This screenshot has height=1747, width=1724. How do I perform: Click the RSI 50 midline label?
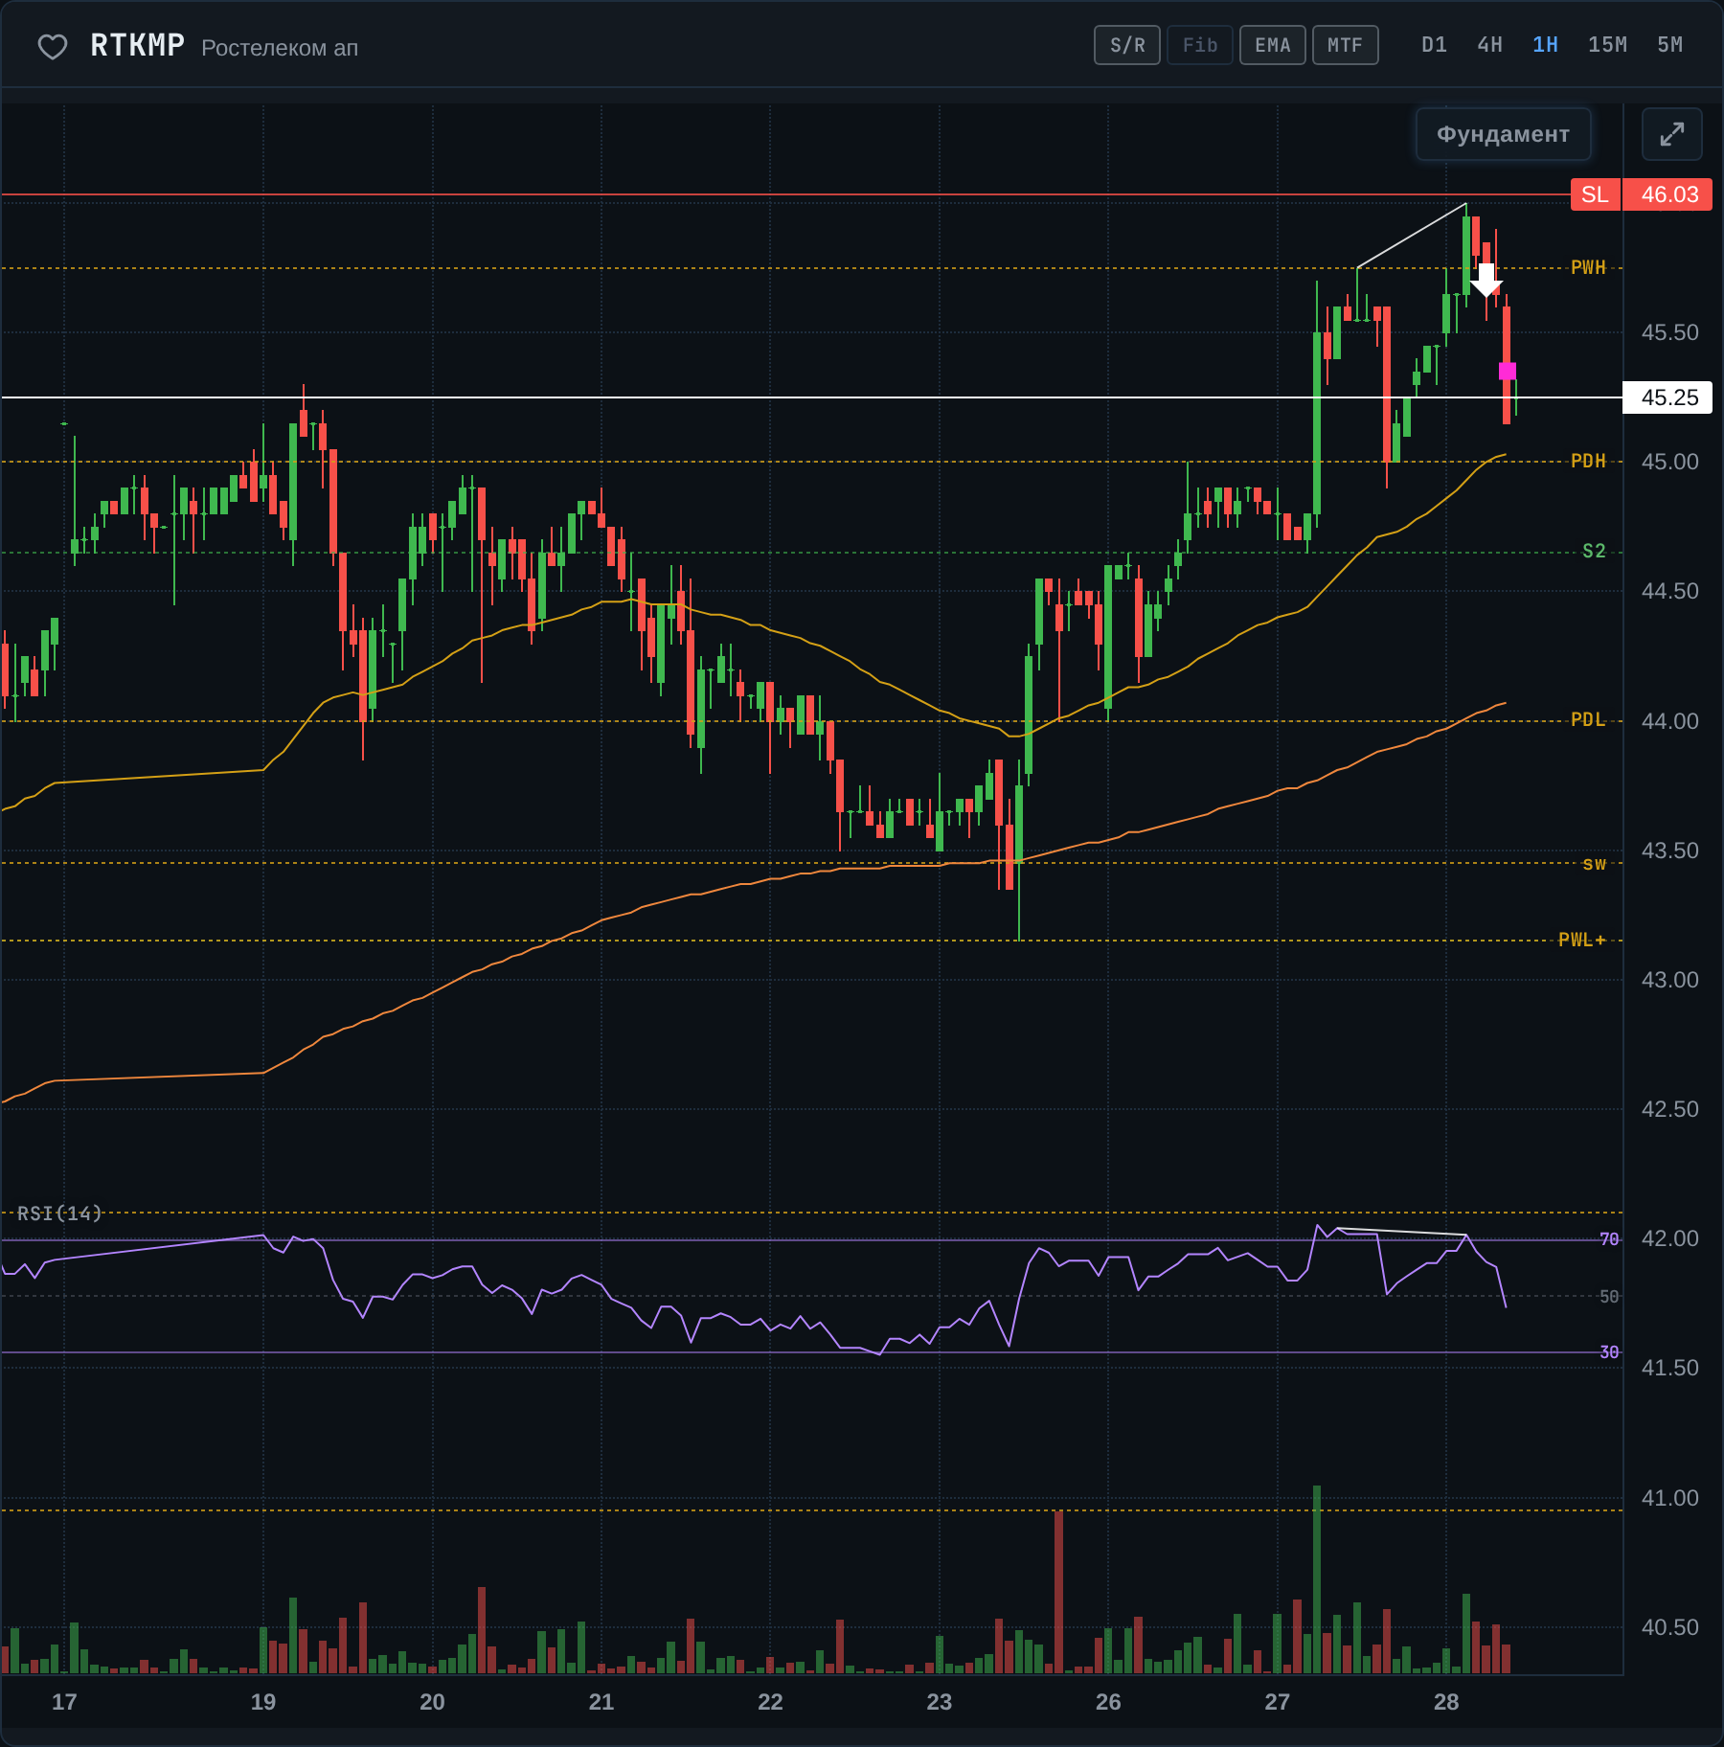pos(1609,1297)
